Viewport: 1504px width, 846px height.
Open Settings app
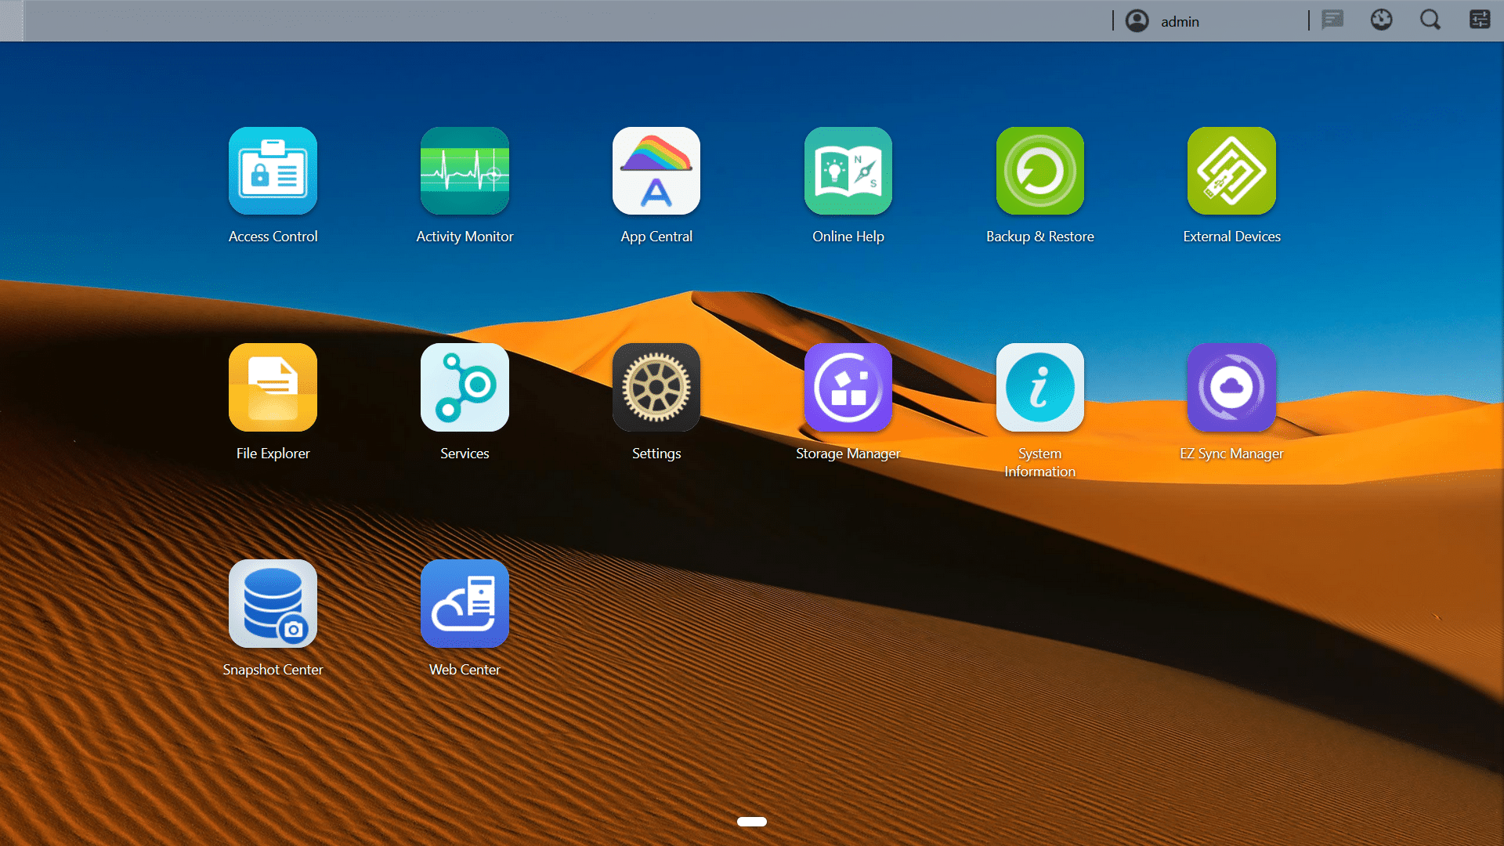656,388
